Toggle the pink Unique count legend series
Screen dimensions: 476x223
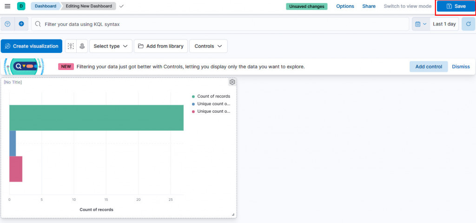213,111
